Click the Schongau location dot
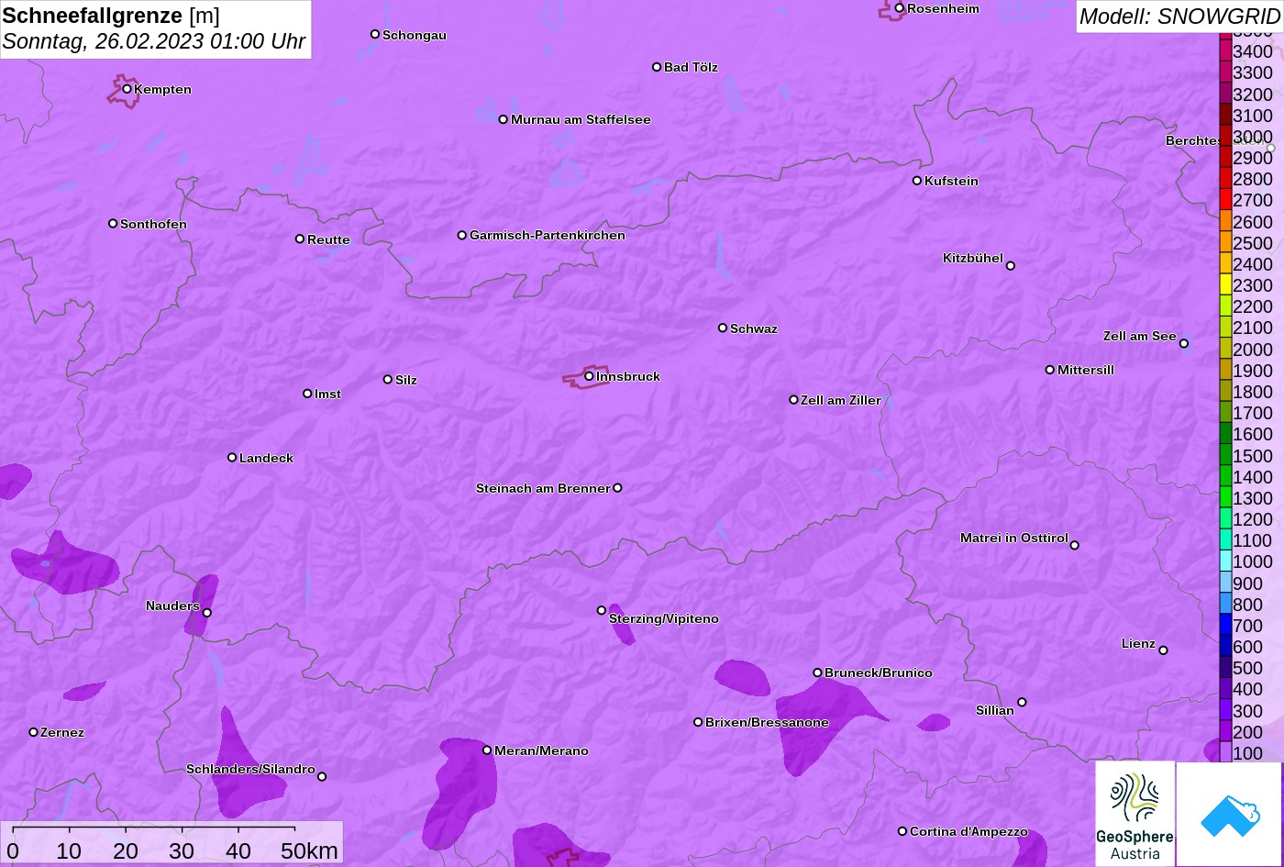The width and height of the screenshot is (1284, 867). 375,34
